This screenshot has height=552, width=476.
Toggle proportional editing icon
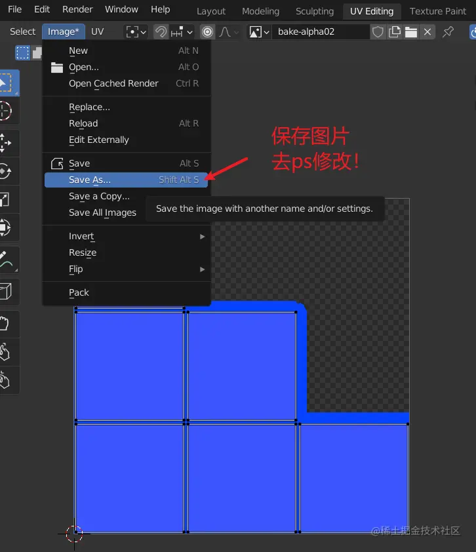point(207,32)
